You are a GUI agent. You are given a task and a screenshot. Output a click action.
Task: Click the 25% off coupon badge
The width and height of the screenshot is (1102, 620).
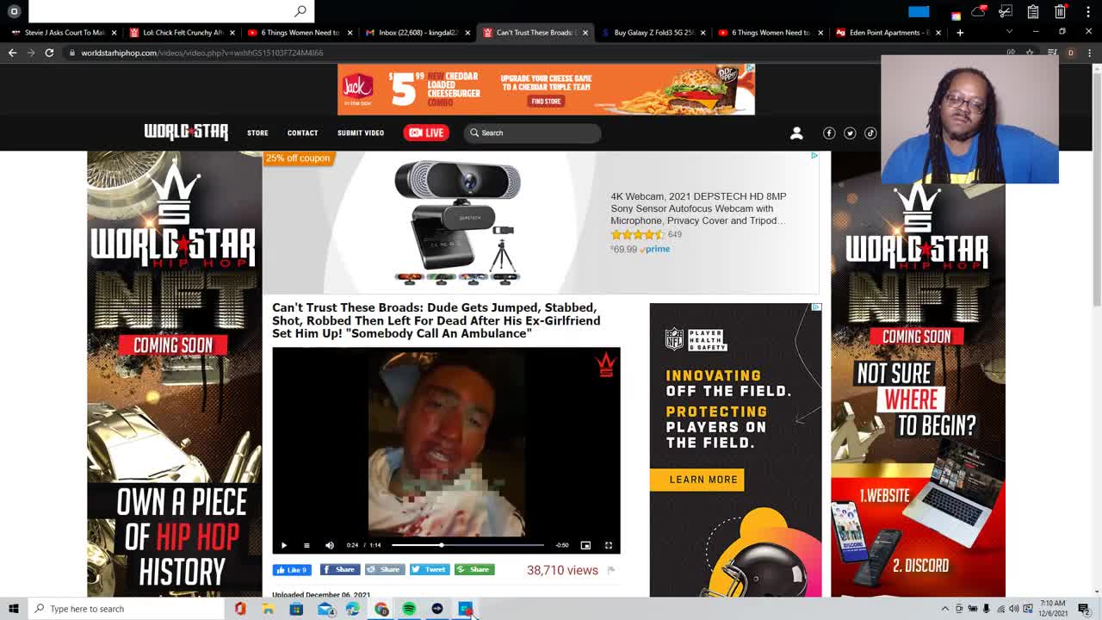click(x=298, y=158)
